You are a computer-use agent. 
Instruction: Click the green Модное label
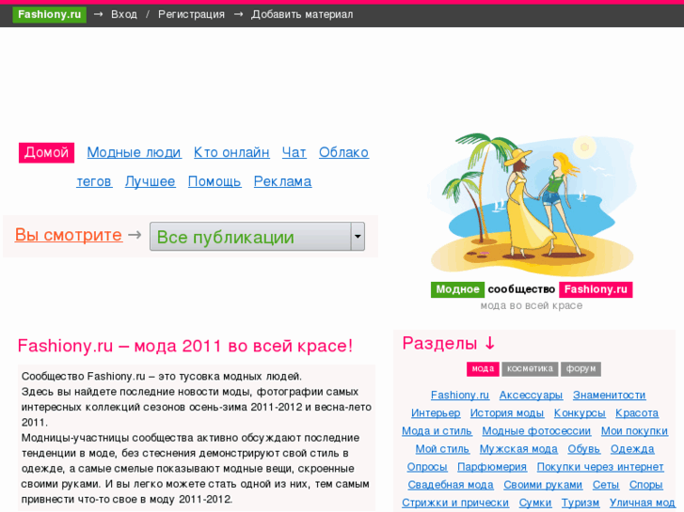pos(457,289)
